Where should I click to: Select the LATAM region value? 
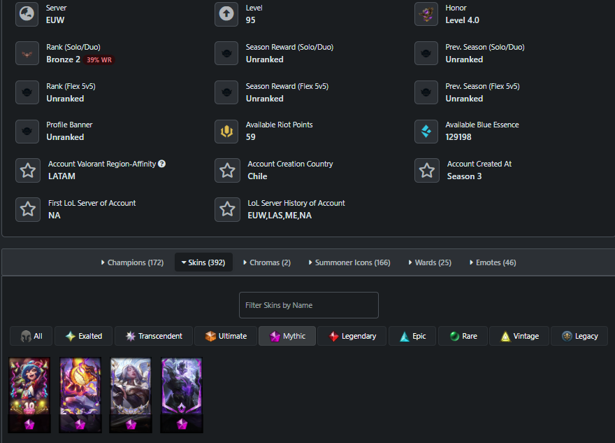pos(61,176)
